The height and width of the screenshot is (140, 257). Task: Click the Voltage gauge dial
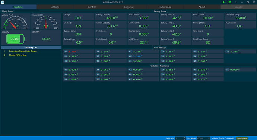point(15,22)
